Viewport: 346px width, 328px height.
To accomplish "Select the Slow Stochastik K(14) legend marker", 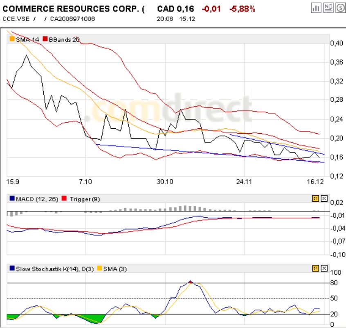I will 12,269.
